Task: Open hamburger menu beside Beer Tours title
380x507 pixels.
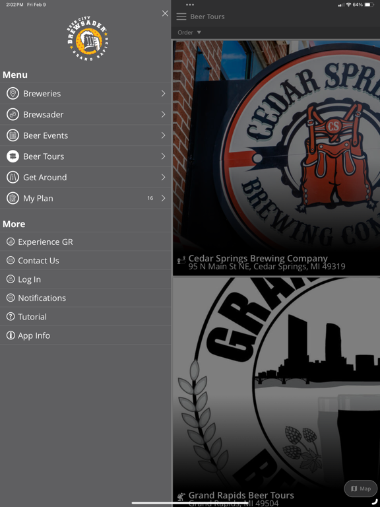Action: click(181, 17)
